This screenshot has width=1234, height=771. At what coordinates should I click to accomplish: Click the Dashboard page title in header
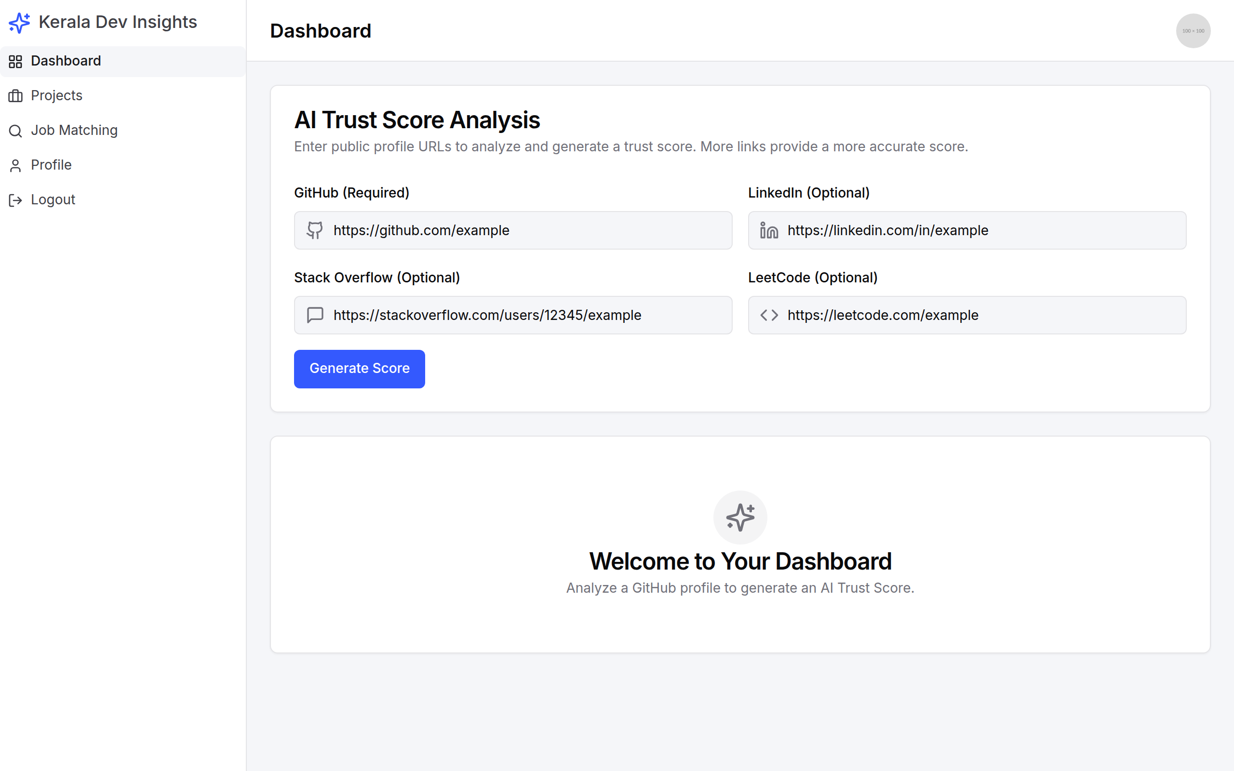(x=321, y=30)
